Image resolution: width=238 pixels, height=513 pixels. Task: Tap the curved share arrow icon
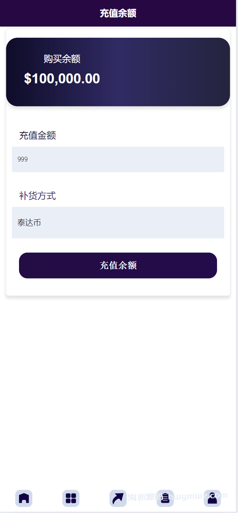click(118, 498)
